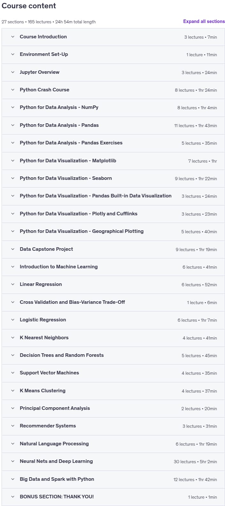The height and width of the screenshot is (506, 225).
Task: Open the Geographical Plotting section
Action: pos(113,231)
